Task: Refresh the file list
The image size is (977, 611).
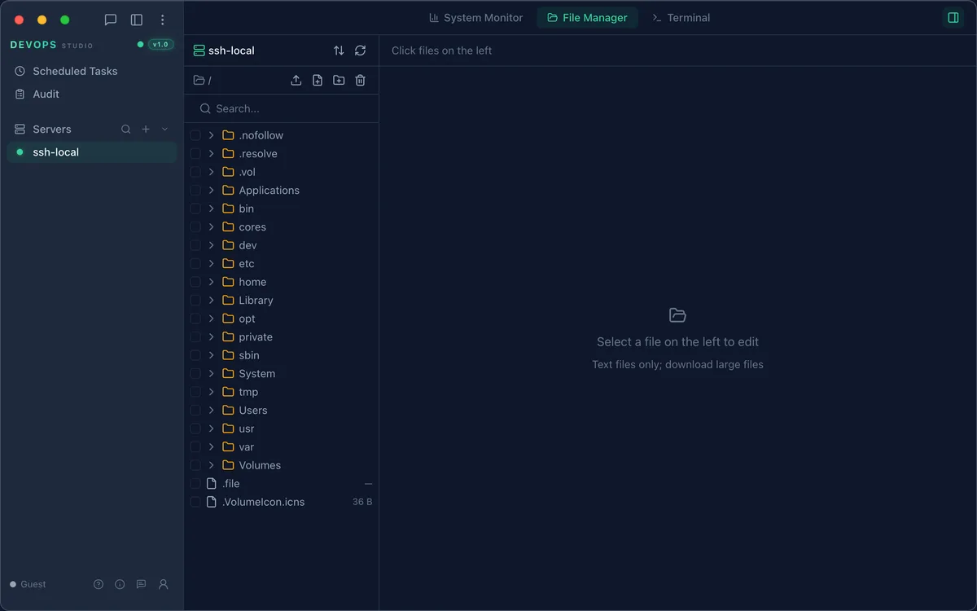Action: coord(360,51)
